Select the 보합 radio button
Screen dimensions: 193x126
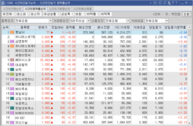click(74, 14)
